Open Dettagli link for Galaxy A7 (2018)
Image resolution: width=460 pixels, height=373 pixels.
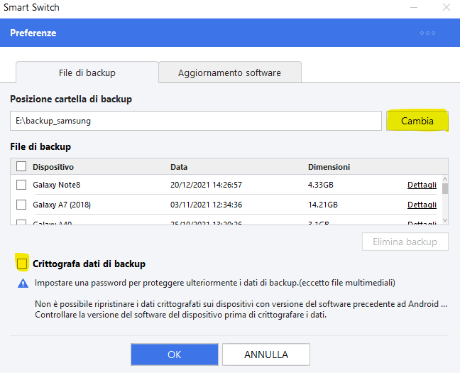(422, 205)
